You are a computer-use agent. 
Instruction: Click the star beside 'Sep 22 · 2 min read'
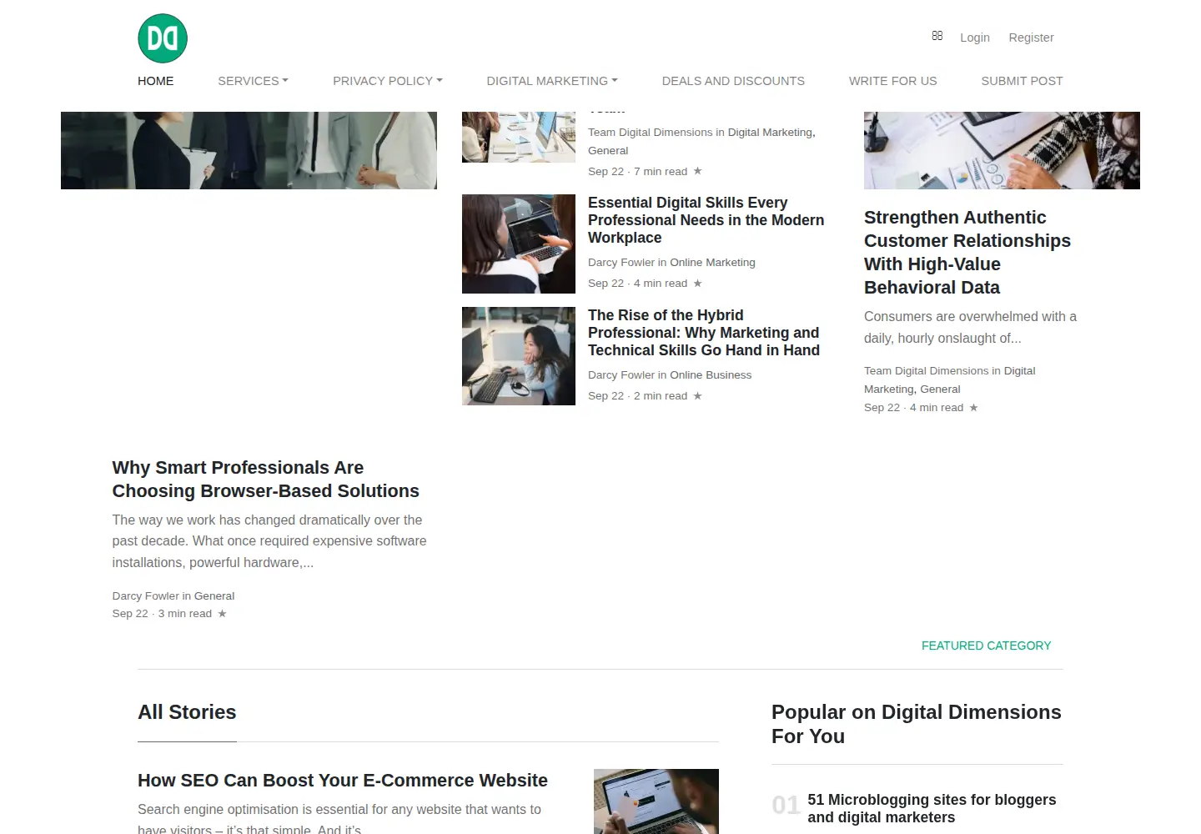pyautogui.click(x=698, y=395)
